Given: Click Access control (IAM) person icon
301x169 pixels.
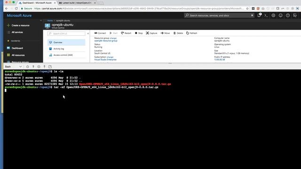Looking at the screenshot, I should 50,55.
